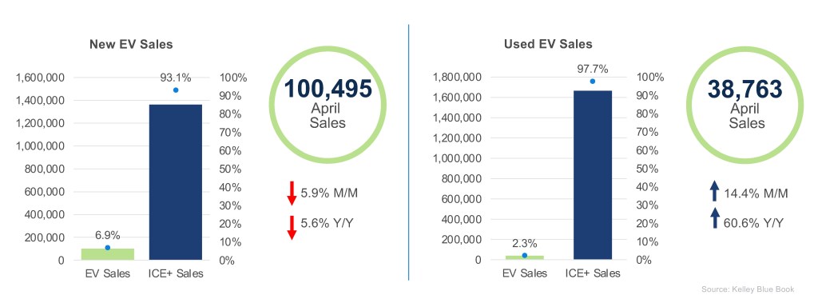The height and width of the screenshot is (307, 818).
Task: Click the 1,600,000 axis label in New EV chart
Action: (x=40, y=78)
